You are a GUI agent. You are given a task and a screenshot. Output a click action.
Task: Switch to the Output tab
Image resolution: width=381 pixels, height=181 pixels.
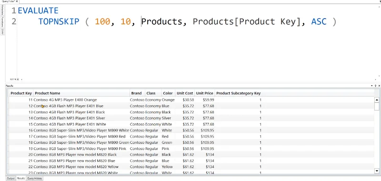pos(10,178)
